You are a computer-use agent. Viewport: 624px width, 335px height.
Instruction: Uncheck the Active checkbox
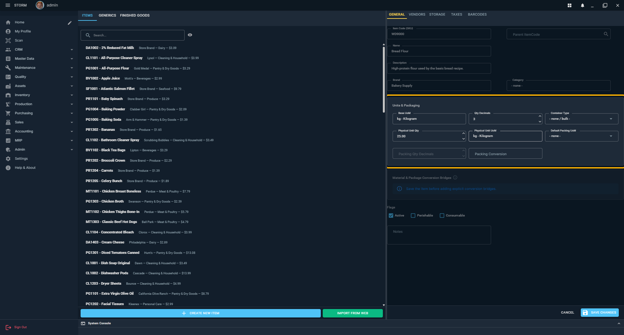(391, 216)
